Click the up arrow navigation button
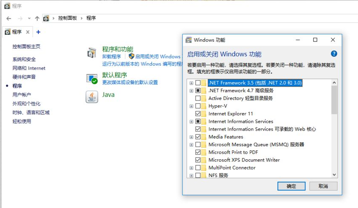Image resolution: width=358 pixels, height=208 pixels. click(37, 18)
